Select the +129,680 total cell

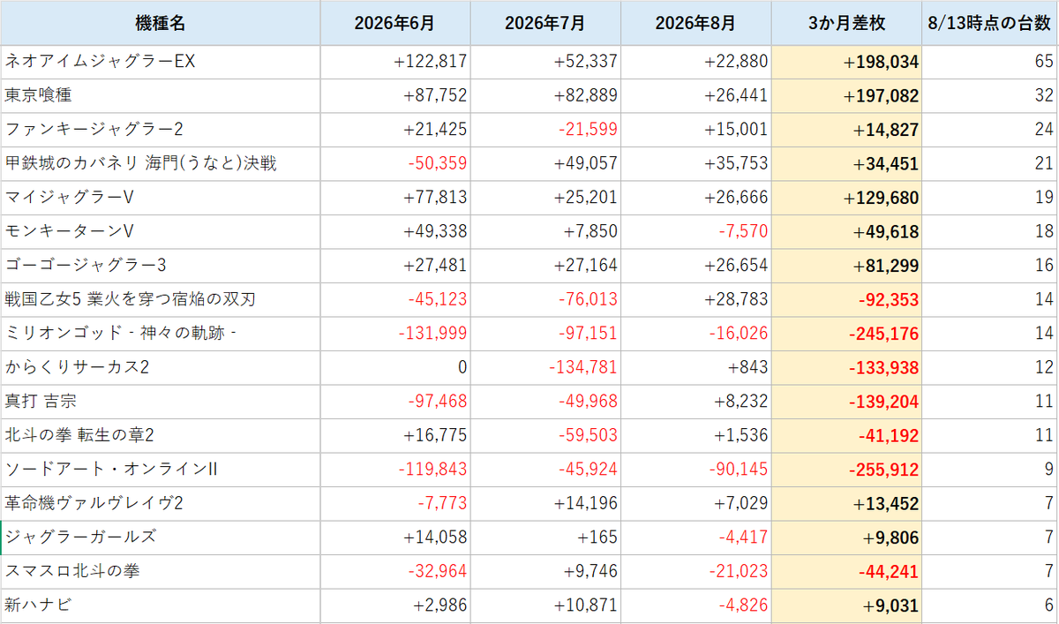tap(846, 198)
